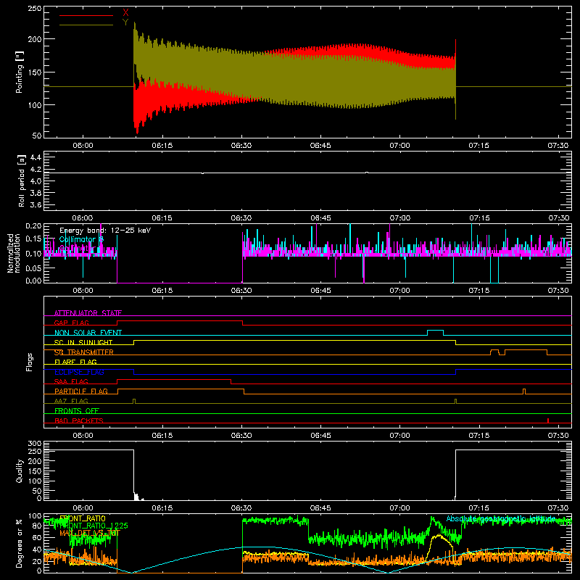Click the 300 tick on the Quality axis
The width and height of the screenshot is (580, 580).
coord(35,444)
